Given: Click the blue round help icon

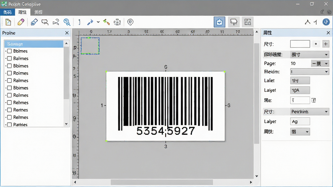Looking at the screenshot, I should [x=326, y=22].
